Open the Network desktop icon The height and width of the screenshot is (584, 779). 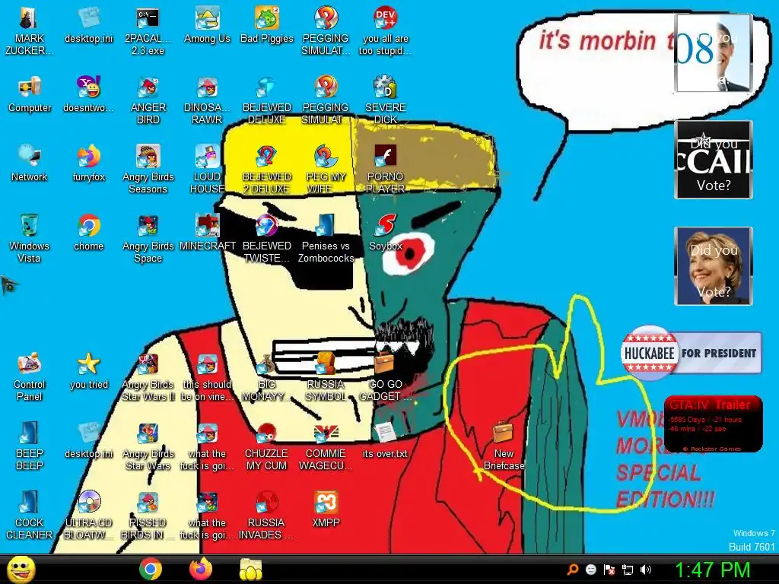click(30, 164)
